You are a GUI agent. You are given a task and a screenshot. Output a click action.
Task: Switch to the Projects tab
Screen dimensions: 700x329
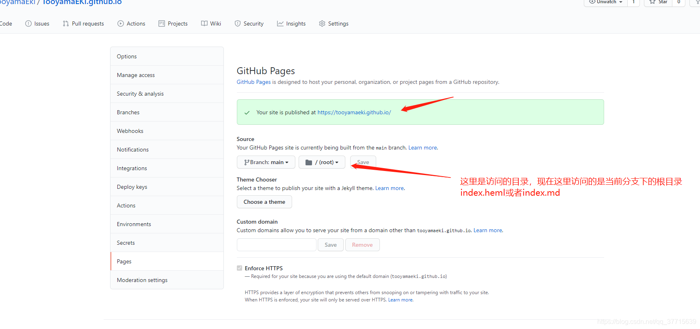pos(173,23)
